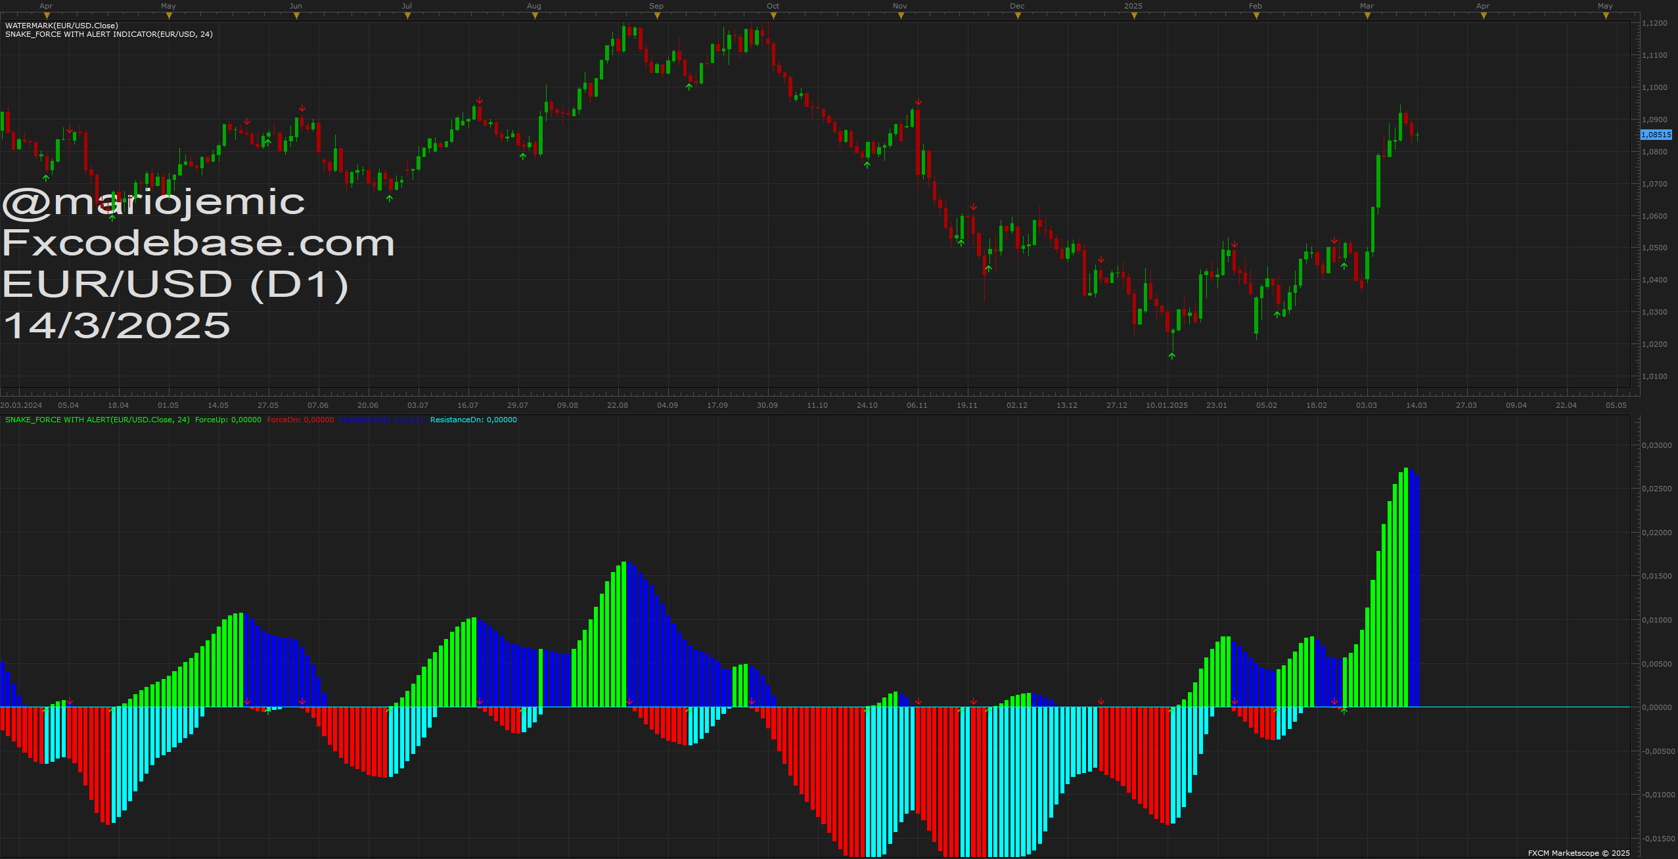Click 1,0500 on the price axis
The width and height of the screenshot is (1678, 859).
coord(1654,248)
